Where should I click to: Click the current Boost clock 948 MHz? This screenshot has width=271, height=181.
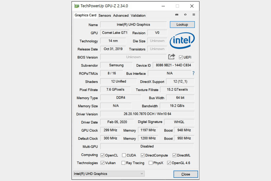184,130
